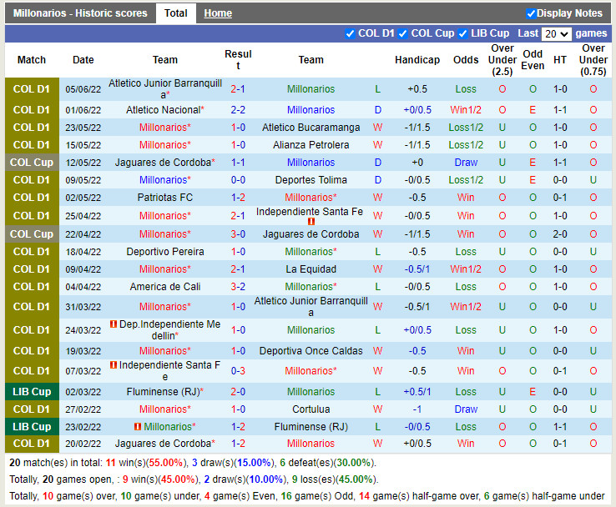Click red card icon beside Dep.Independiente Medellin
This screenshot has height=507, width=616.
114,324
